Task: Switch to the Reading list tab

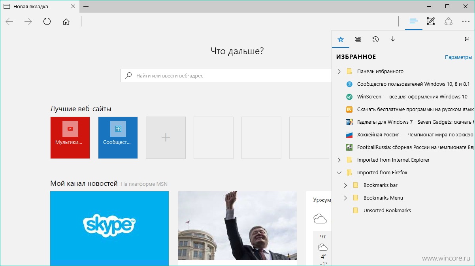Action: [x=358, y=39]
